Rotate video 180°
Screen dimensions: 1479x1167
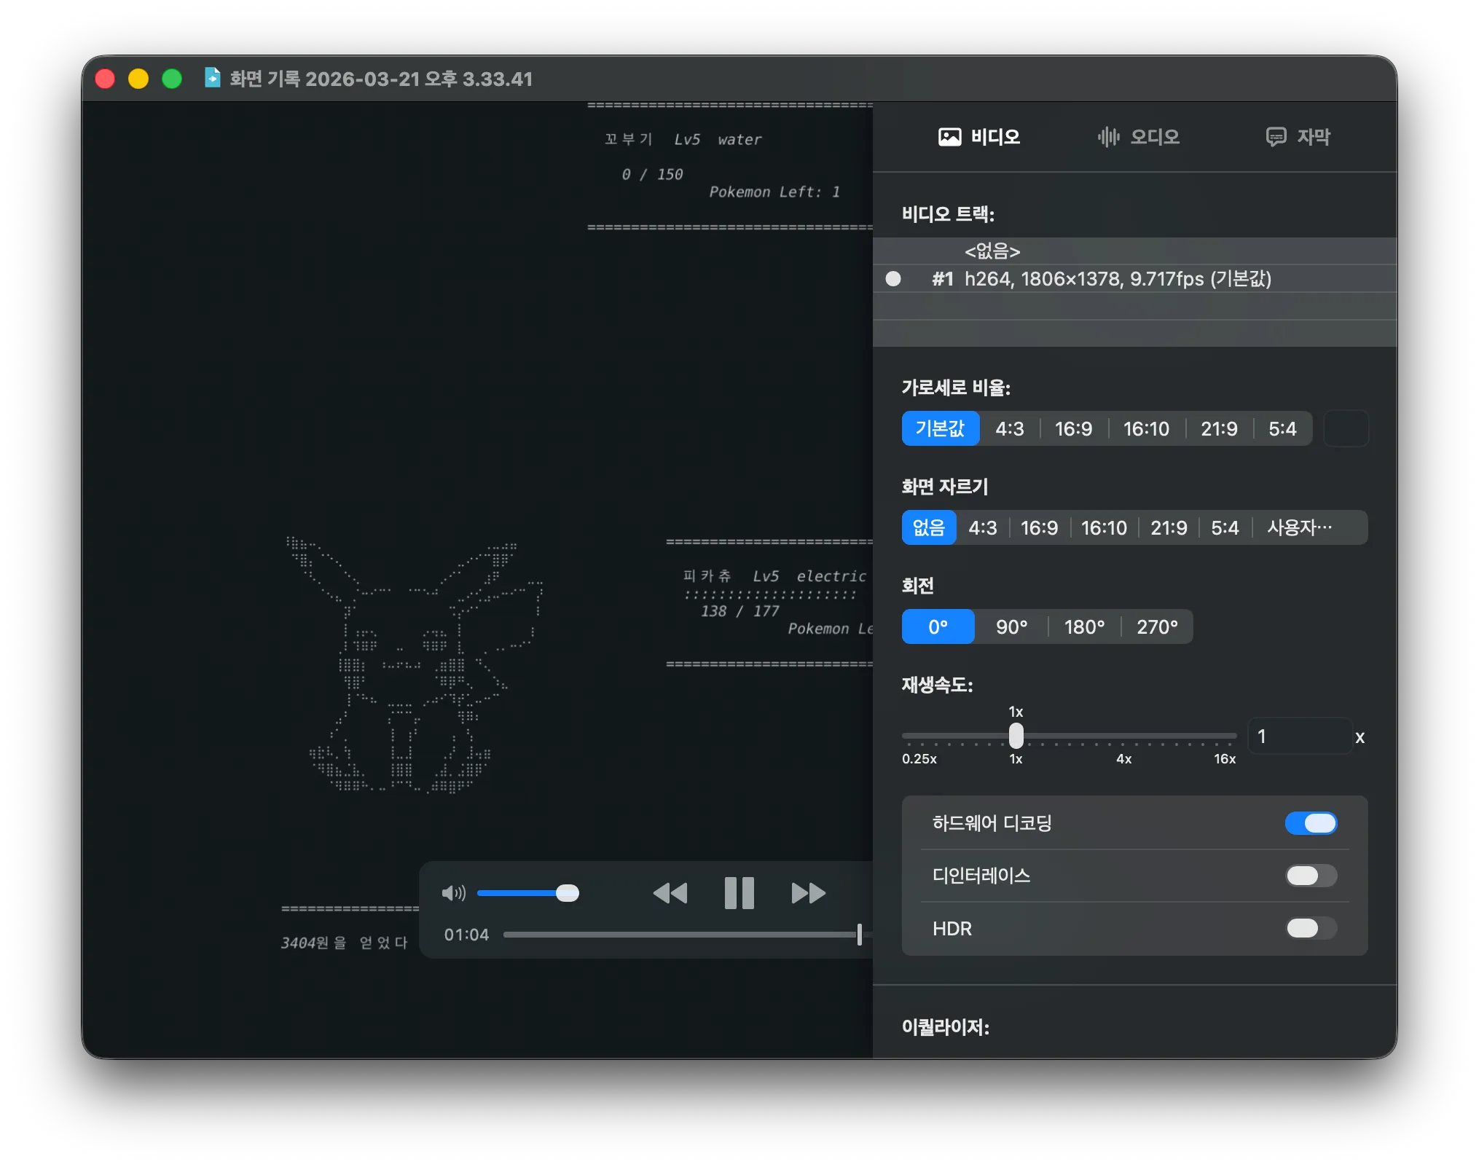click(1085, 626)
